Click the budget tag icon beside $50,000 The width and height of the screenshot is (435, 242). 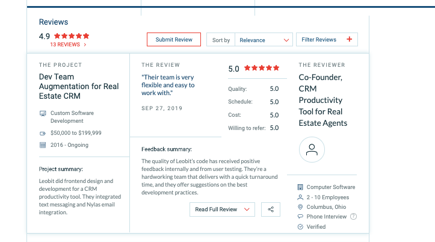[x=43, y=134]
